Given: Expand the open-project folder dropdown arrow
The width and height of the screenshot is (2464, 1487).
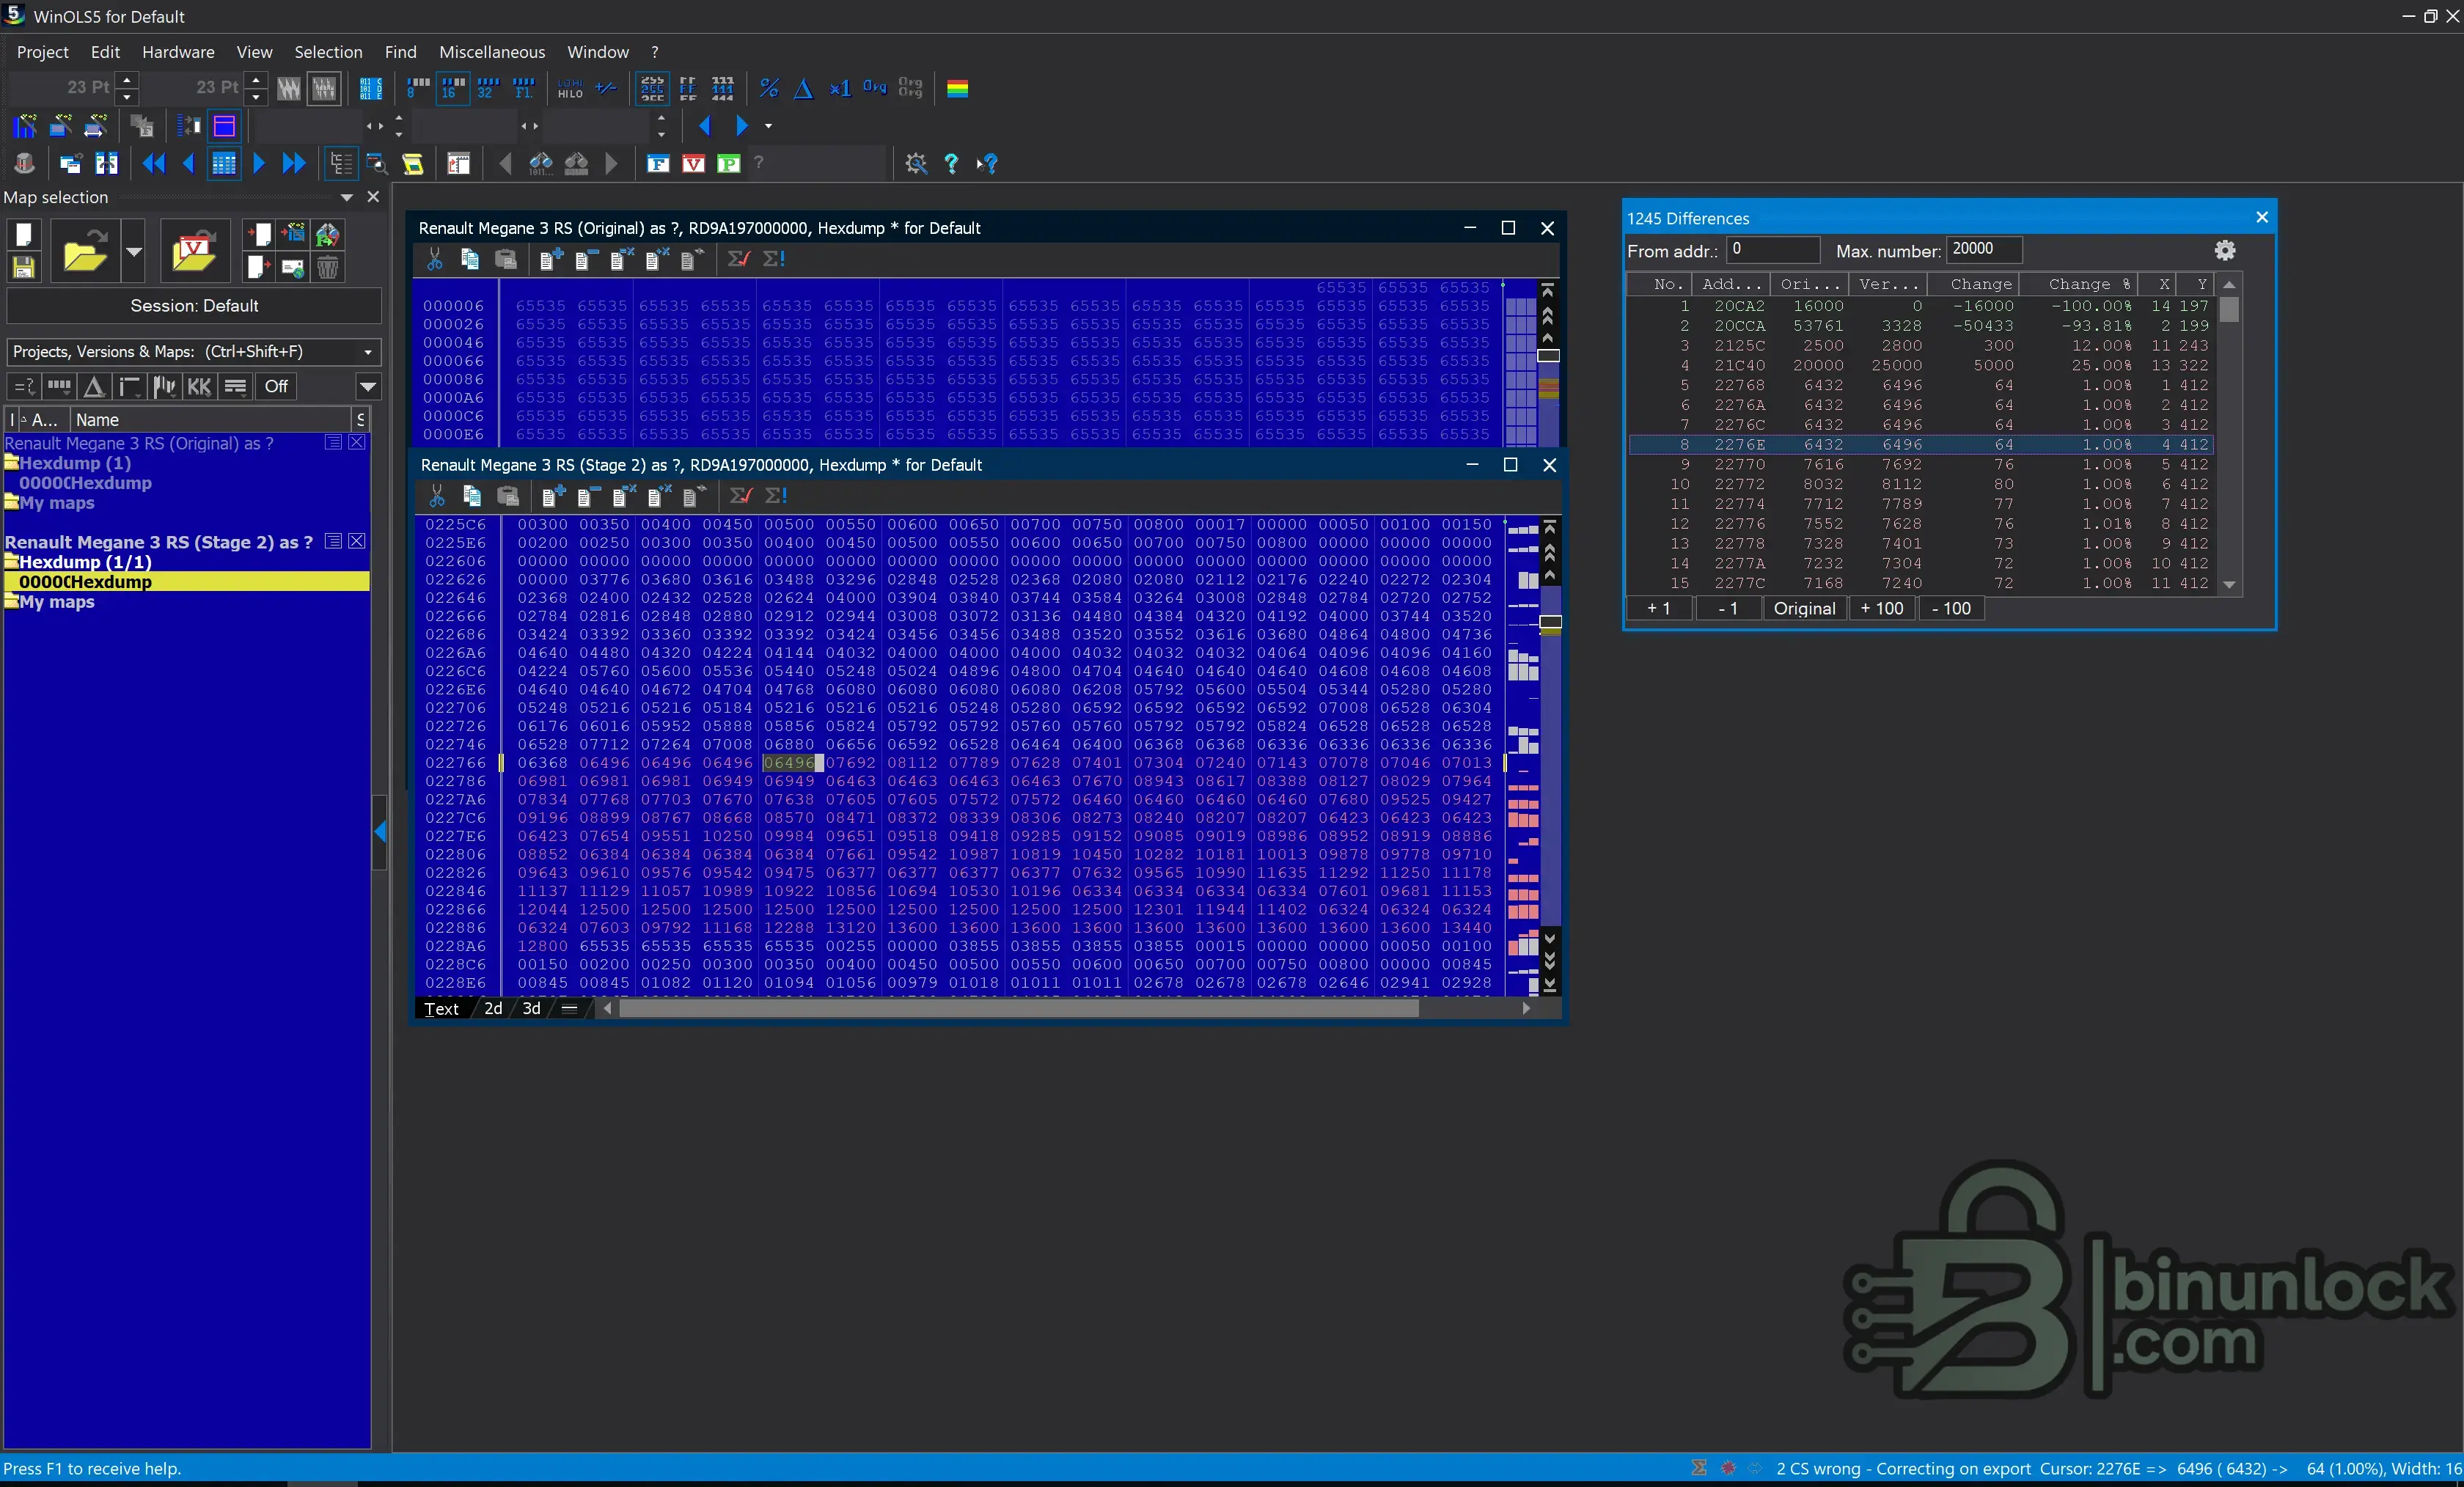Looking at the screenshot, I should (134, 251).
